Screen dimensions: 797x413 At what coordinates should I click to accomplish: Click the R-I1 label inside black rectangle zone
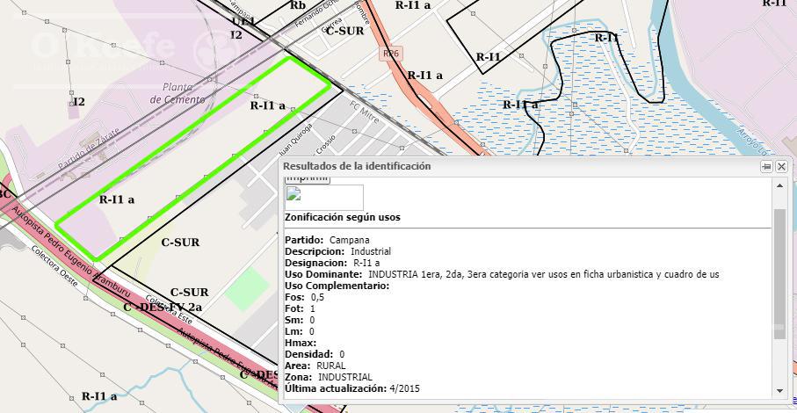coord(488,57)
